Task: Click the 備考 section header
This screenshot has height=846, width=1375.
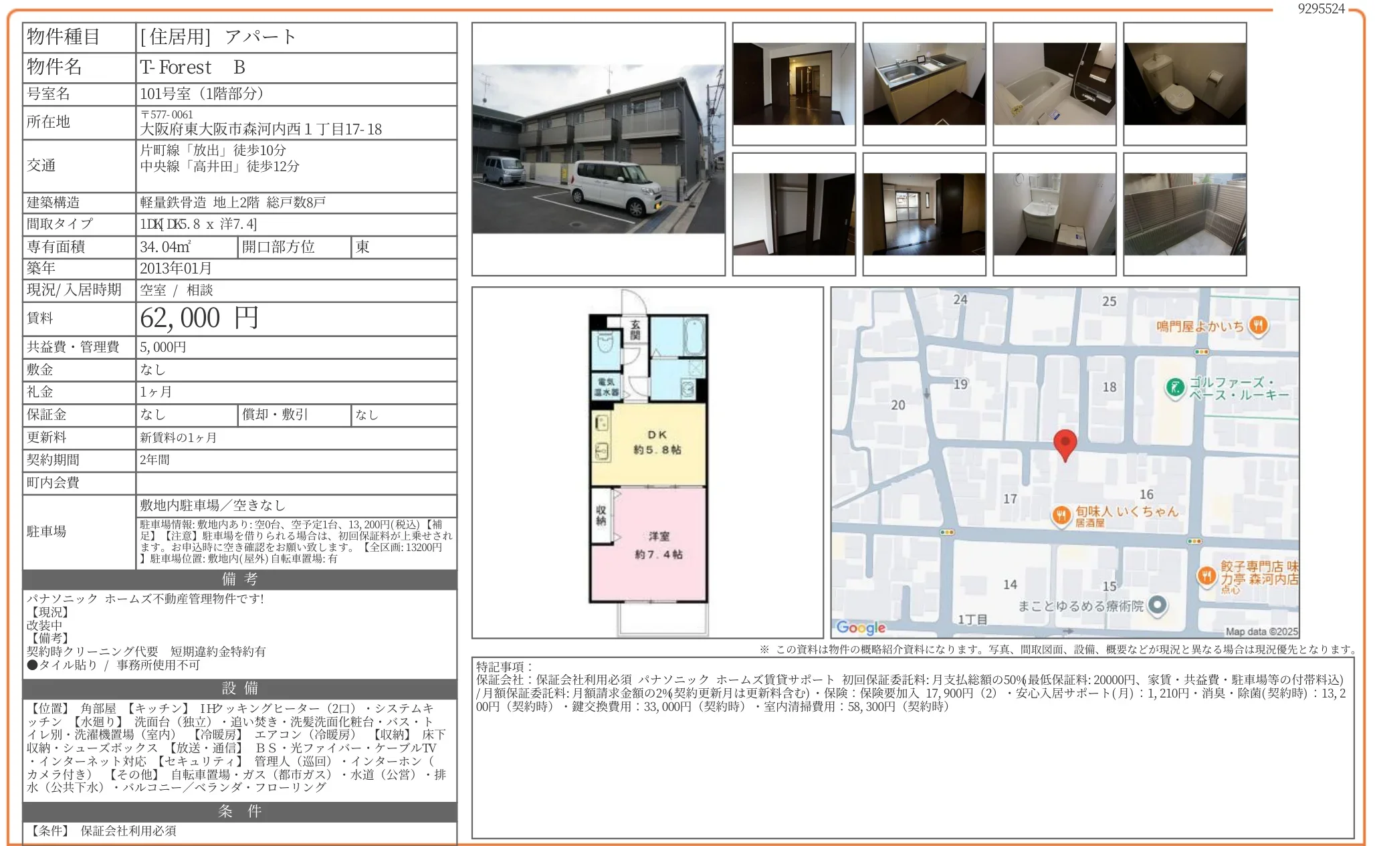Action: [x=239, y=579]
